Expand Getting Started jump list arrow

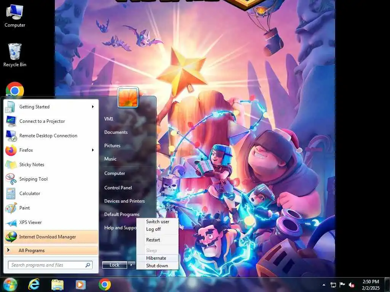tap(93, 107)
